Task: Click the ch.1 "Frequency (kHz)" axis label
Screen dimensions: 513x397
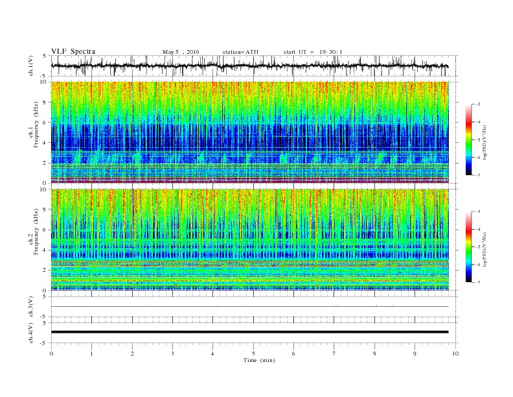Action: (x=36, y=125)
